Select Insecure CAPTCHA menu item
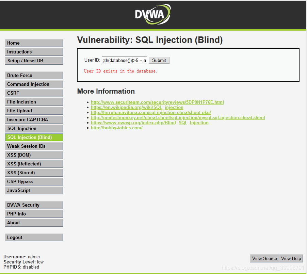This screenshot has height=274, width=307. point(34,120)
